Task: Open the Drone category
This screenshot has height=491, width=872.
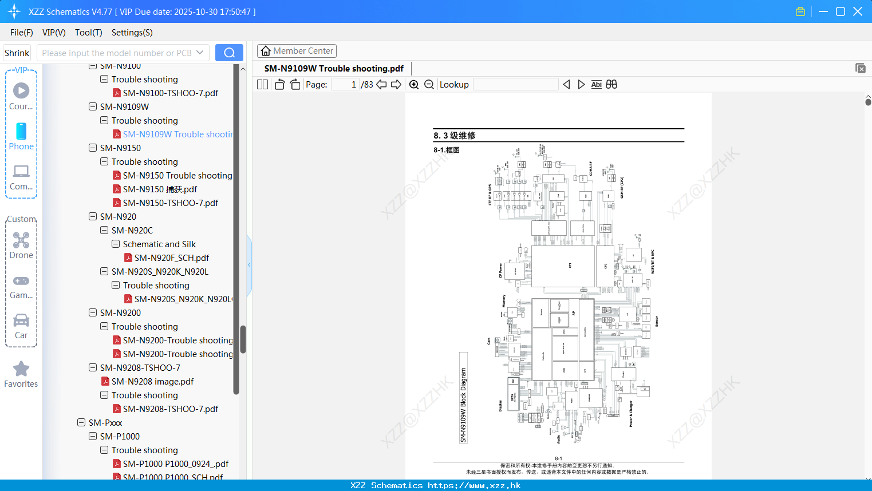Action: (x=21, y=245)
